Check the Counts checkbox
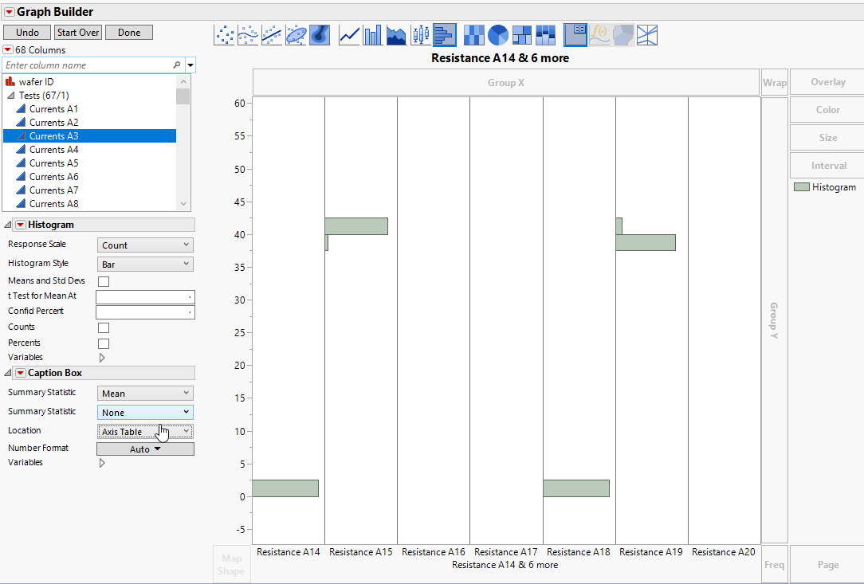 click(x=103, y=327)
